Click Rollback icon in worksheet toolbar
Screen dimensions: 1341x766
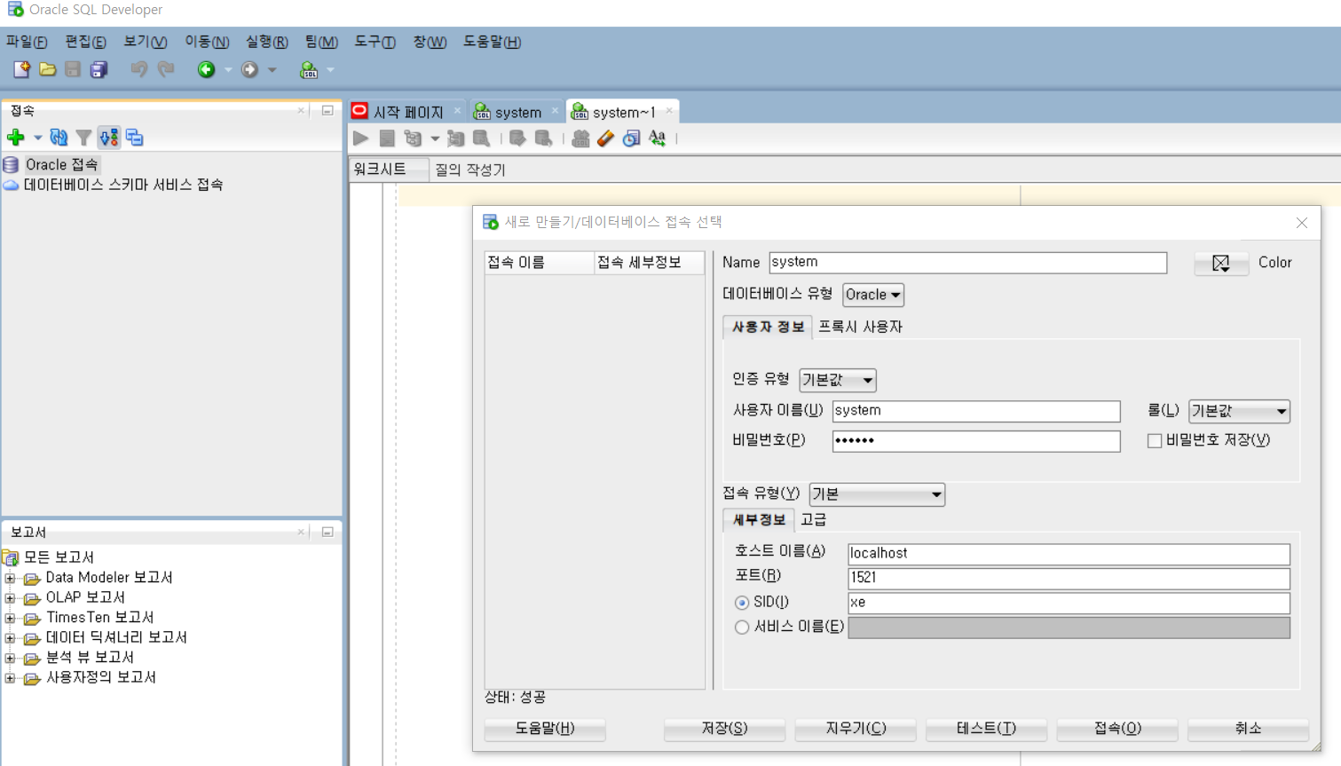click(543, 138)
